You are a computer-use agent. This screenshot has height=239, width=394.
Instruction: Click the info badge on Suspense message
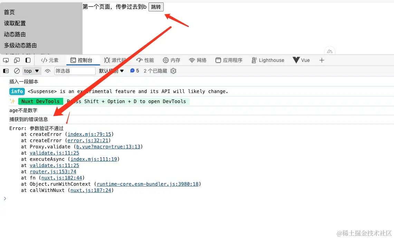pos(17,91)
